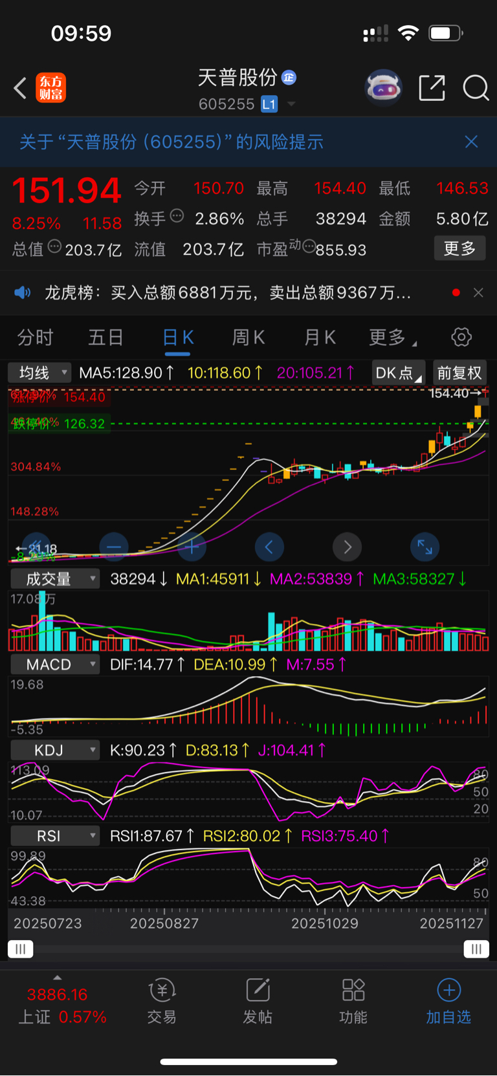Tap the info icon next to 换手
The image size is (497, 1076).
[x=177, y=216]
